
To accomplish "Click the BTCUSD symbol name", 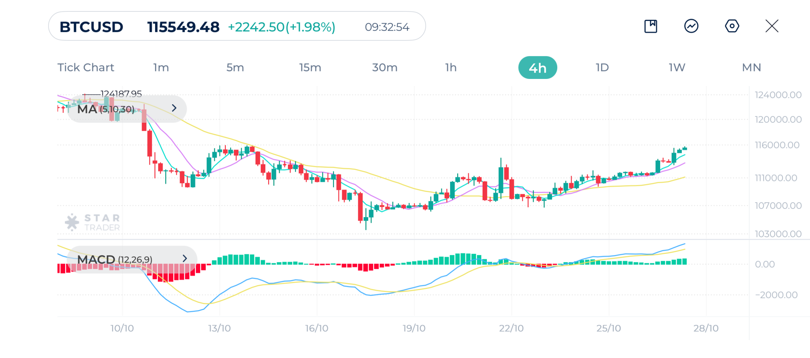I will click(x=91, y=27).
